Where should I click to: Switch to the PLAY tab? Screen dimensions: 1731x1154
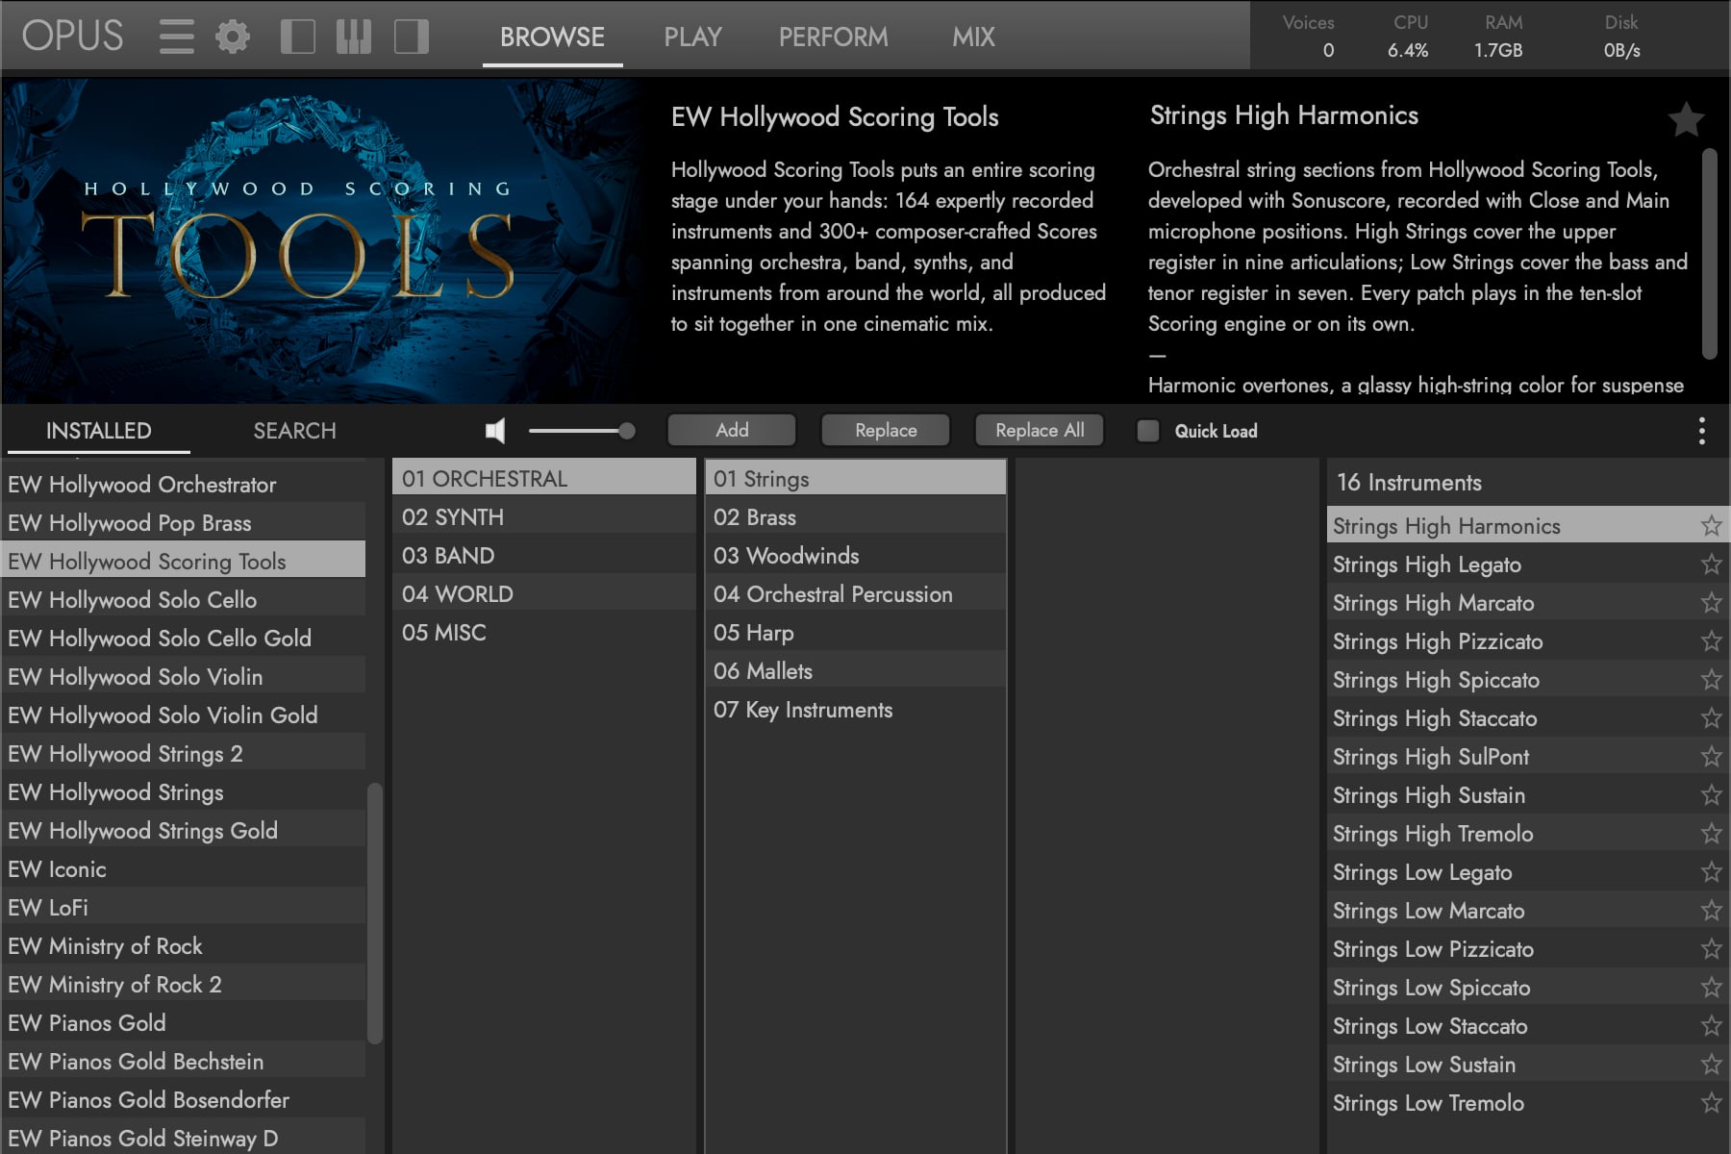(692, 37)
